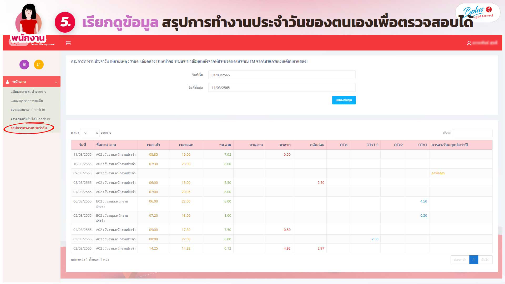Click the วันที่สิ้นสุด end date field

pyautogui.click(x=282, y=88)
